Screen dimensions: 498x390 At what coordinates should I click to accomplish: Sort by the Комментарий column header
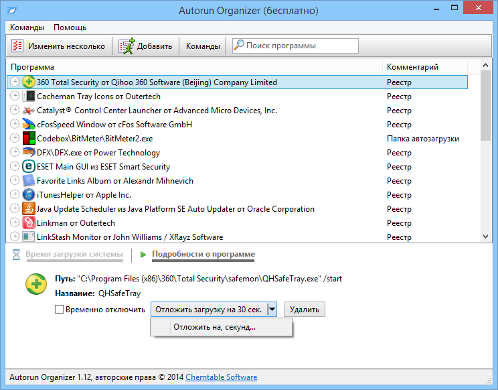tap(425, 67)
